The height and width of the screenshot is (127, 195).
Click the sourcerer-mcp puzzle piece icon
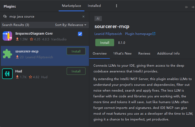[x=7, y=54]
